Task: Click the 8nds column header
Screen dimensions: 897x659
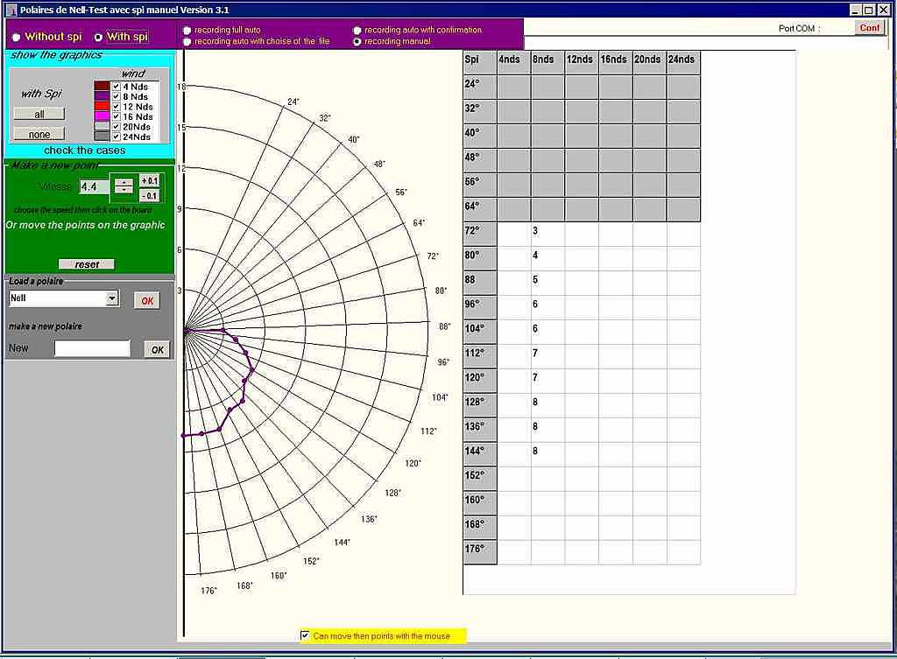Action: (547, 62)
